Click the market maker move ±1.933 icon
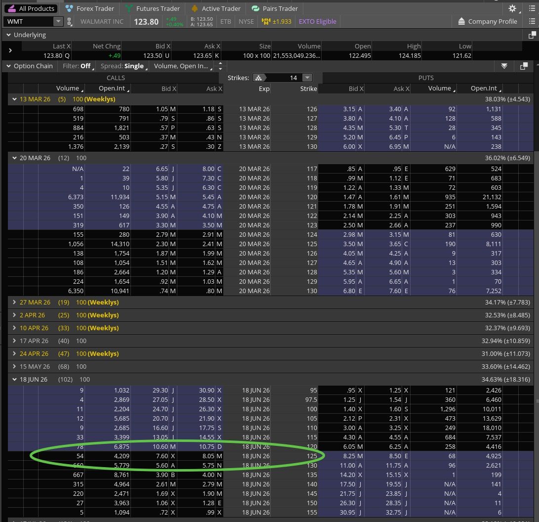 pyautogui.click(x=267, y=21)
